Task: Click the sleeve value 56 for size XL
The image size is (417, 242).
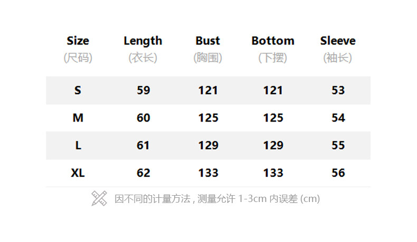Action: point(338,173)
